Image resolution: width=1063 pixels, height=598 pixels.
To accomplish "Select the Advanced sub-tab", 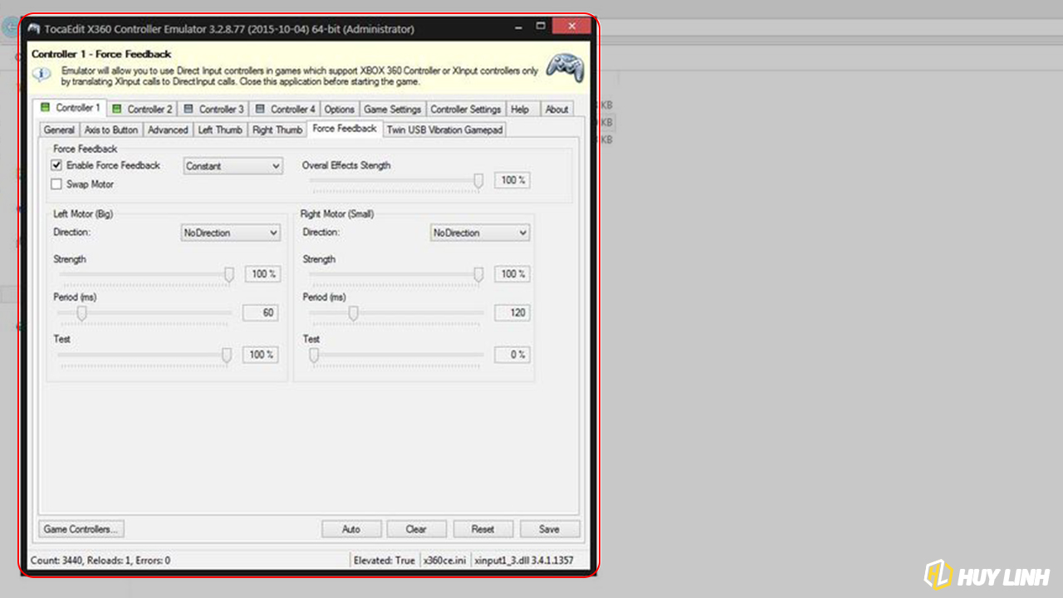I will [168, 130].
